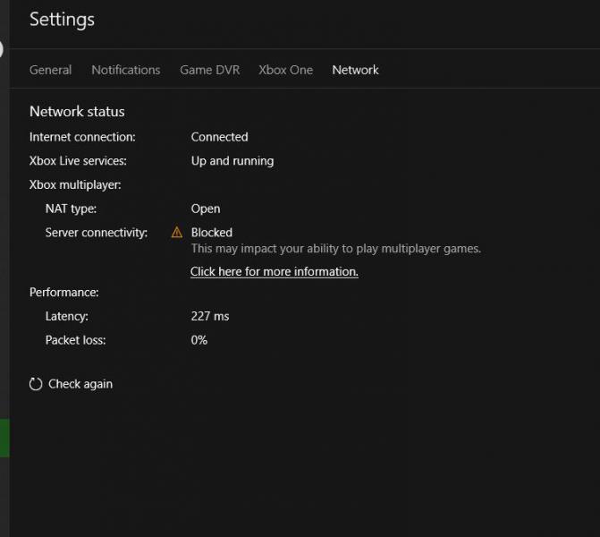The width and height of the screenshot is (600, 537).
Task: Open the Game DVR tab
Action: (210, 70)
